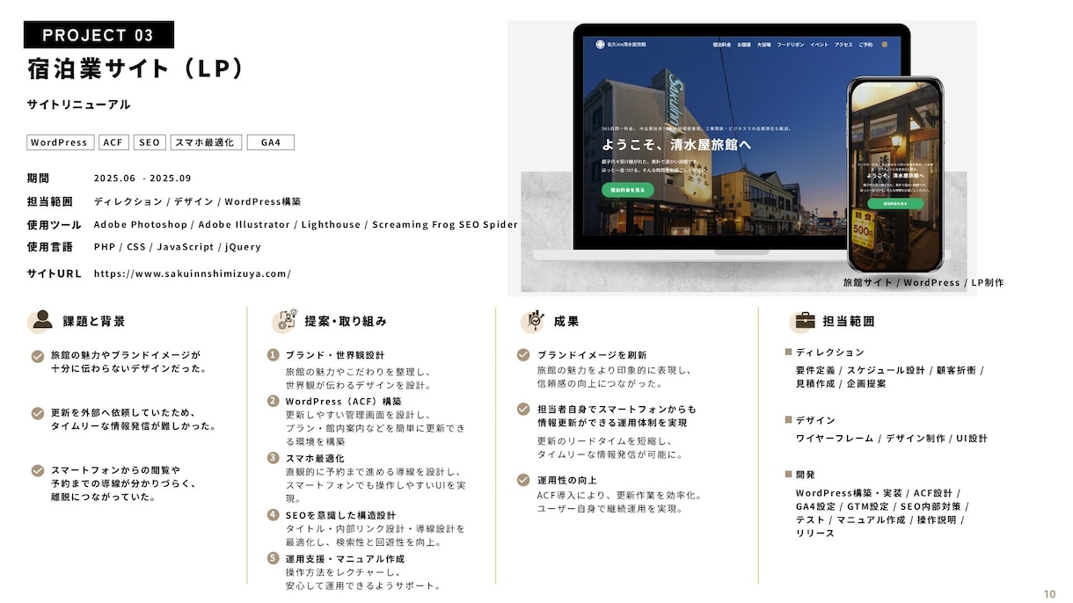The width and height of the screenshot is (1073, 603).
Task: Select the スマホ最適化 tag
Action: click(x=206, y=142)
